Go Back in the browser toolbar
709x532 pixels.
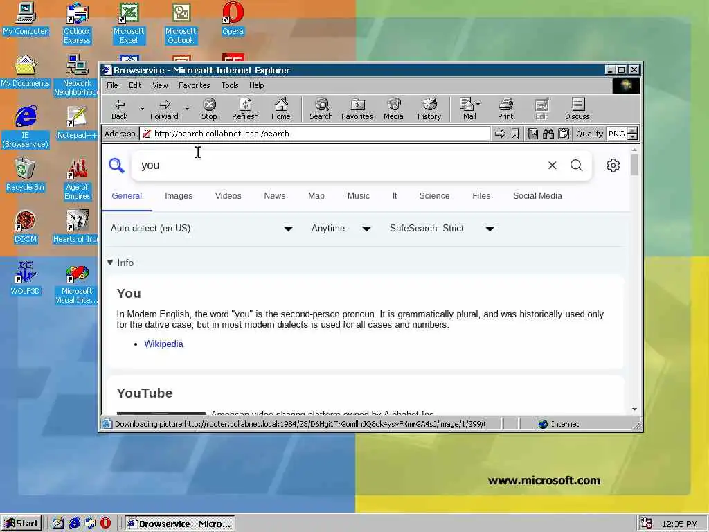[119, 109]
